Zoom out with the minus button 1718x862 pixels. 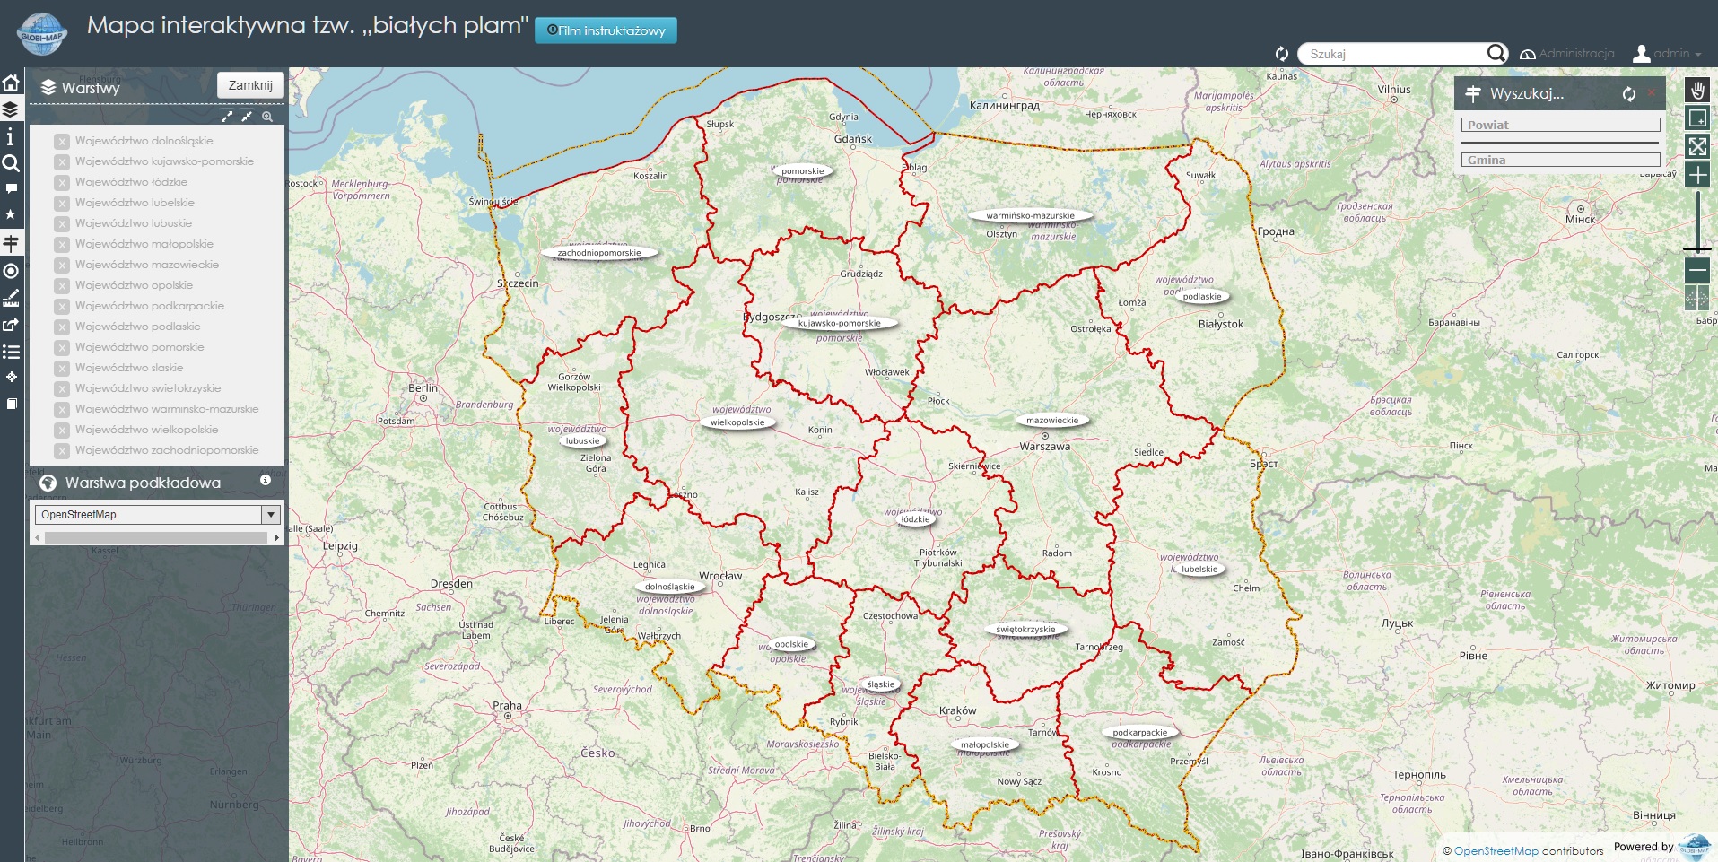point(1697,269)
